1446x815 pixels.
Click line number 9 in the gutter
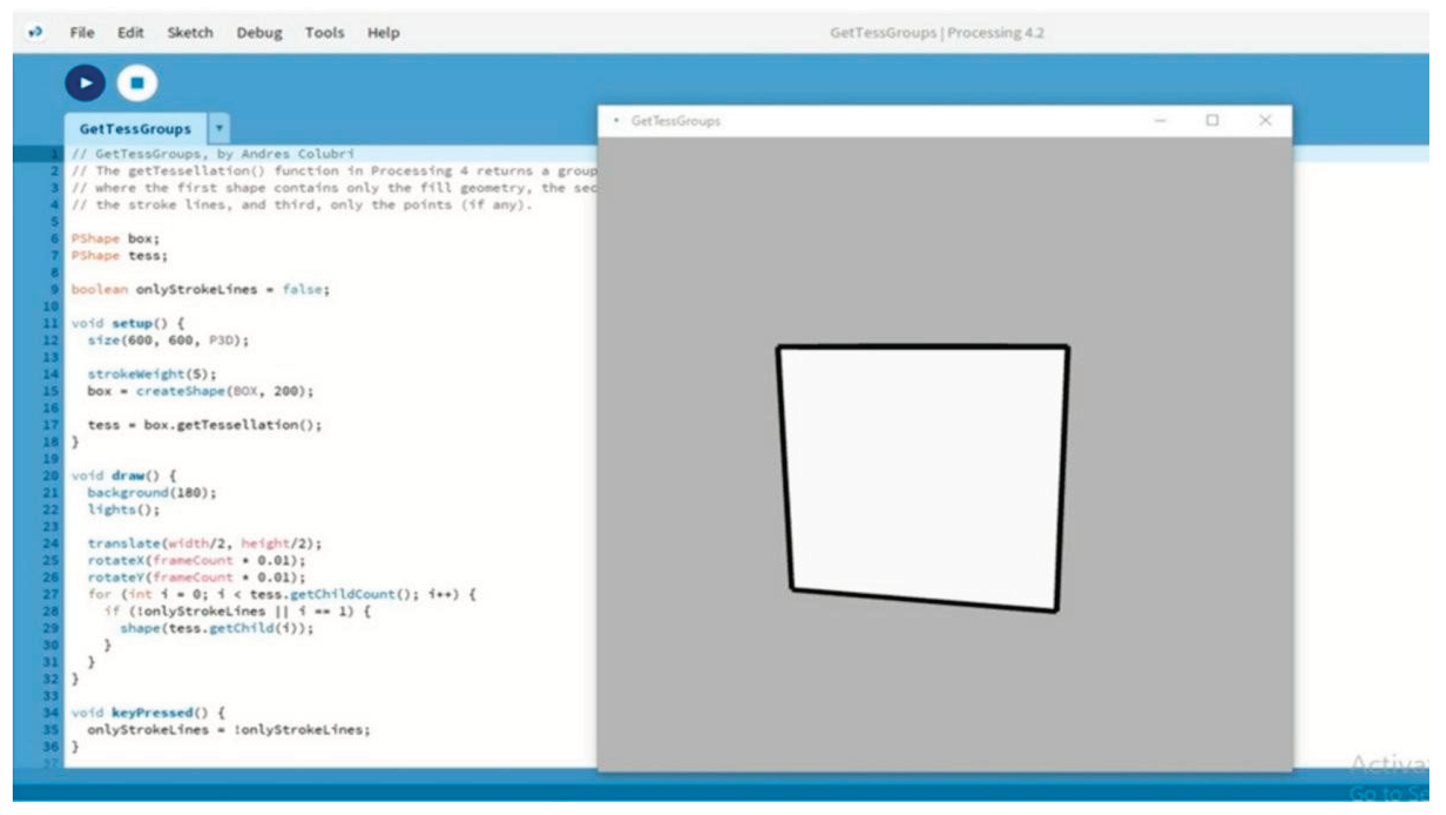(54, 290)
